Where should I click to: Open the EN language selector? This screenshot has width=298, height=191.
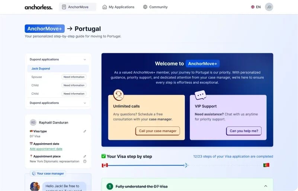[x=256, y=7]
